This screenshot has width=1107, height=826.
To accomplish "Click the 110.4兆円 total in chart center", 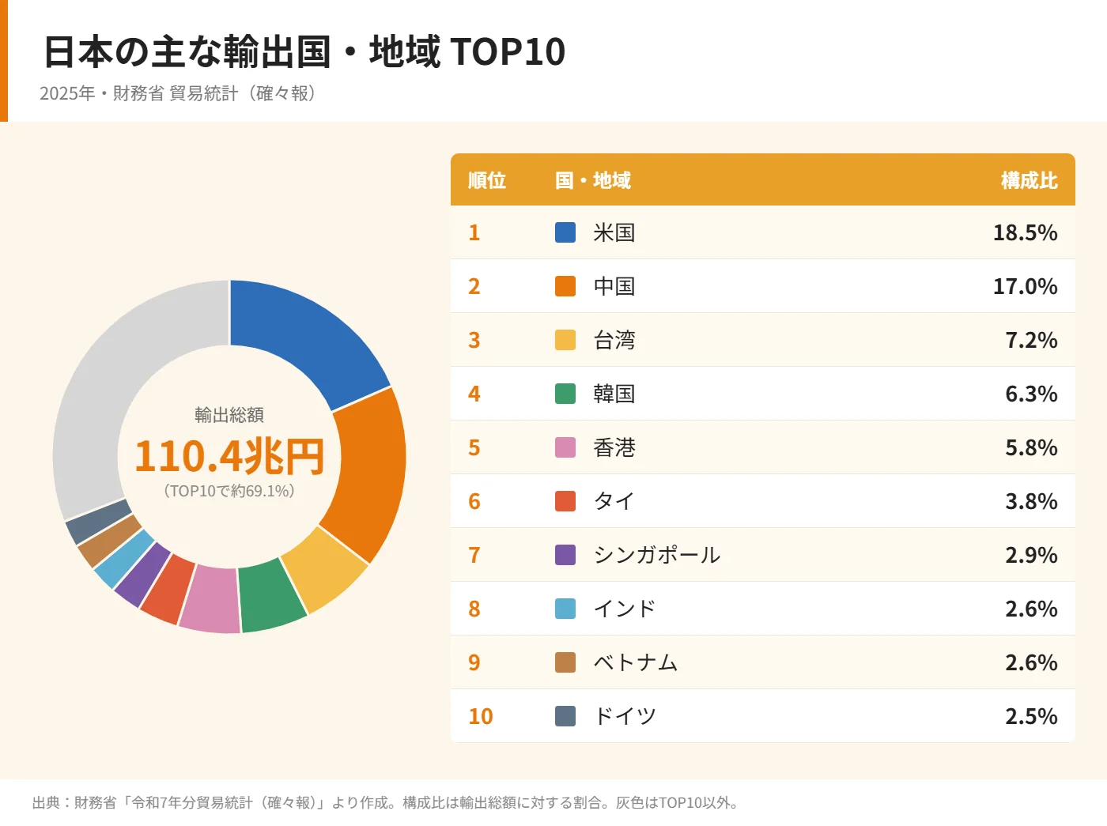I will click(229, 456).
